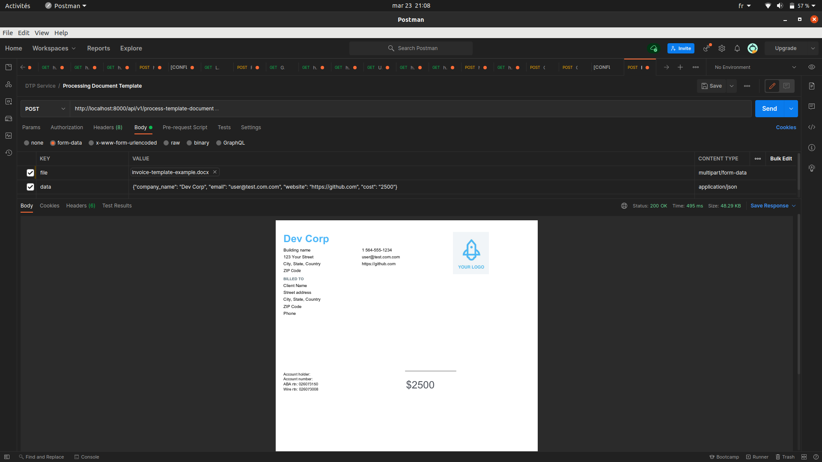The height and width of the screenshot is (462, 822).
Task: Open the Collections sidebar icon
Action: (x=9, y=67)
